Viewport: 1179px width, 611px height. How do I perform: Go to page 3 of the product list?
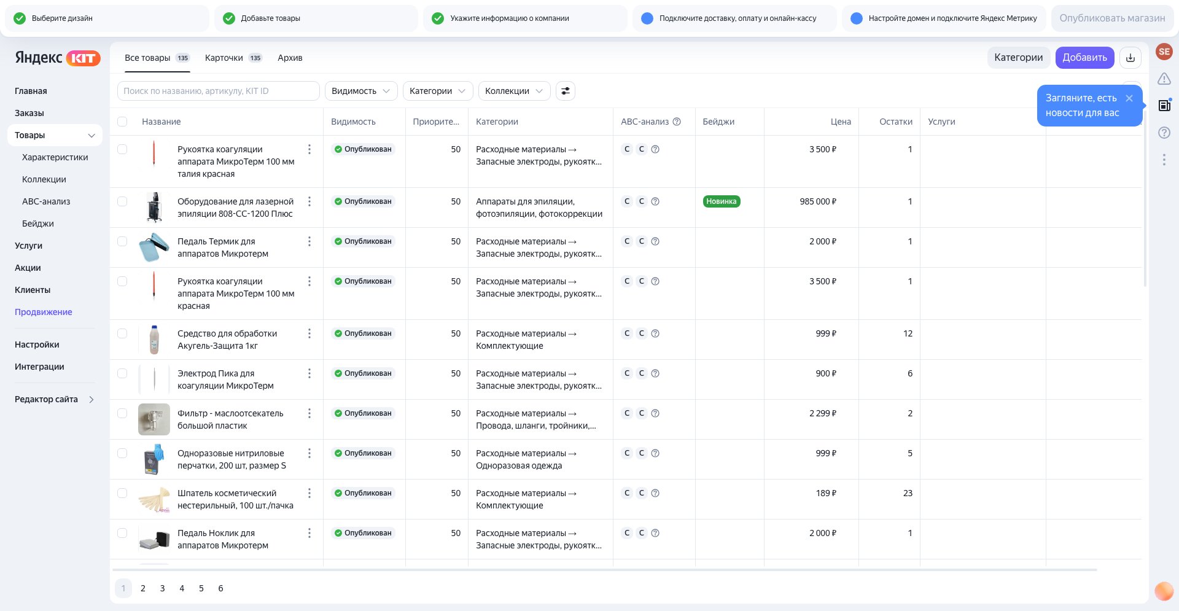coord(162,588)
